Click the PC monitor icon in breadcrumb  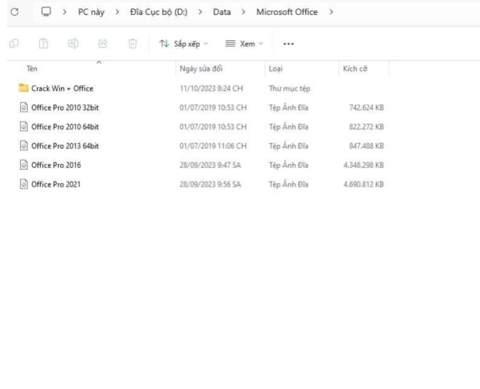[x=46, y=12]
